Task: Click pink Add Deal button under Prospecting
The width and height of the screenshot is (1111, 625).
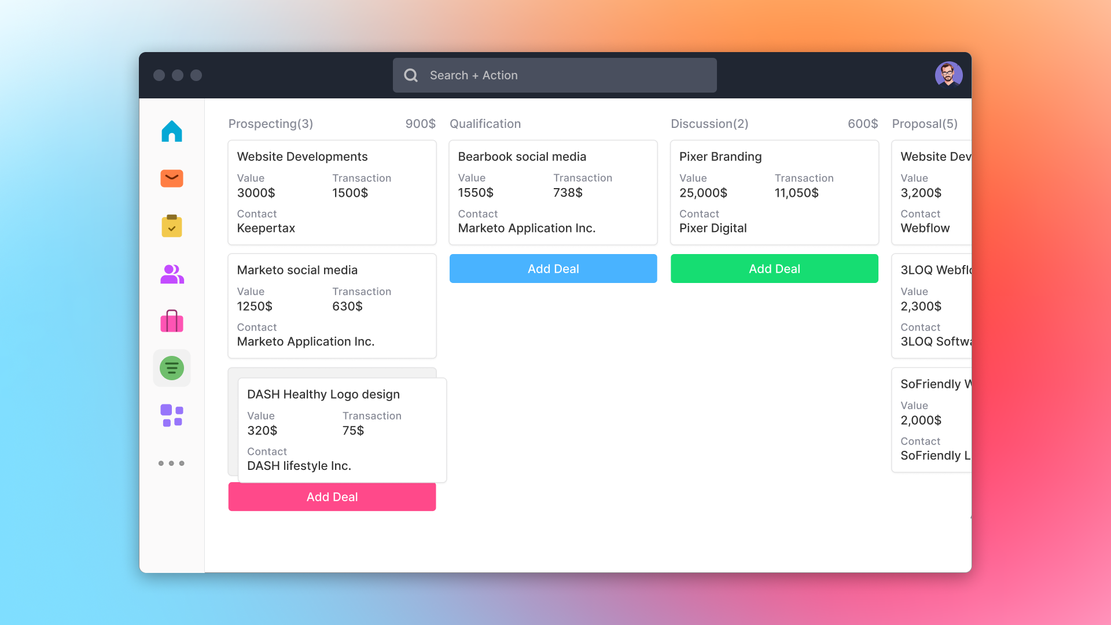Action: coord(332,497)
